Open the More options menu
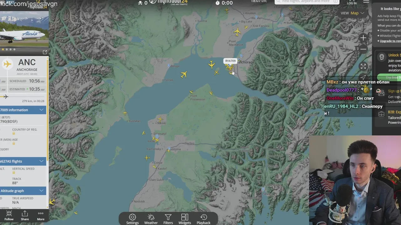The height and width of the screenshot is (225, 401). click(41, 215)
